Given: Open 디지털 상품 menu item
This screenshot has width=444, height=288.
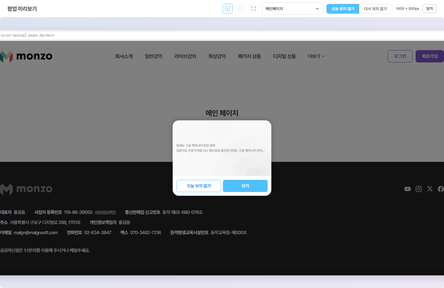Looking at the screenshot, I should 284,56.
